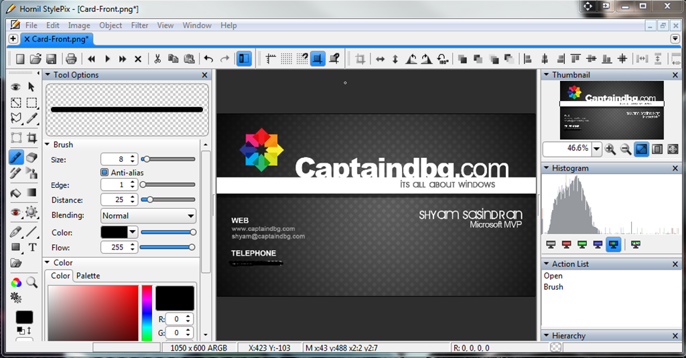Viewport: 686px width, 358px height.
Task: Select Brush entry in Action List
Action: pos(553,287)
